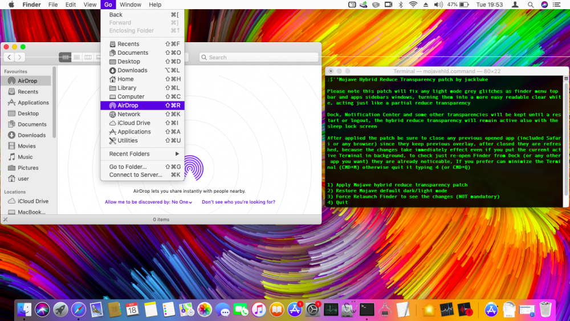This screenshot has width=570, height=321.
Task: Open Trash in the Dock
Action: point(545,310)
